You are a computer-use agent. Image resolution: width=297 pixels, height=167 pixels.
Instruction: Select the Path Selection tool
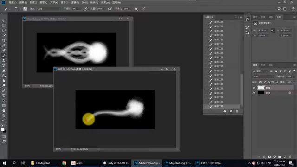[4, 101]
